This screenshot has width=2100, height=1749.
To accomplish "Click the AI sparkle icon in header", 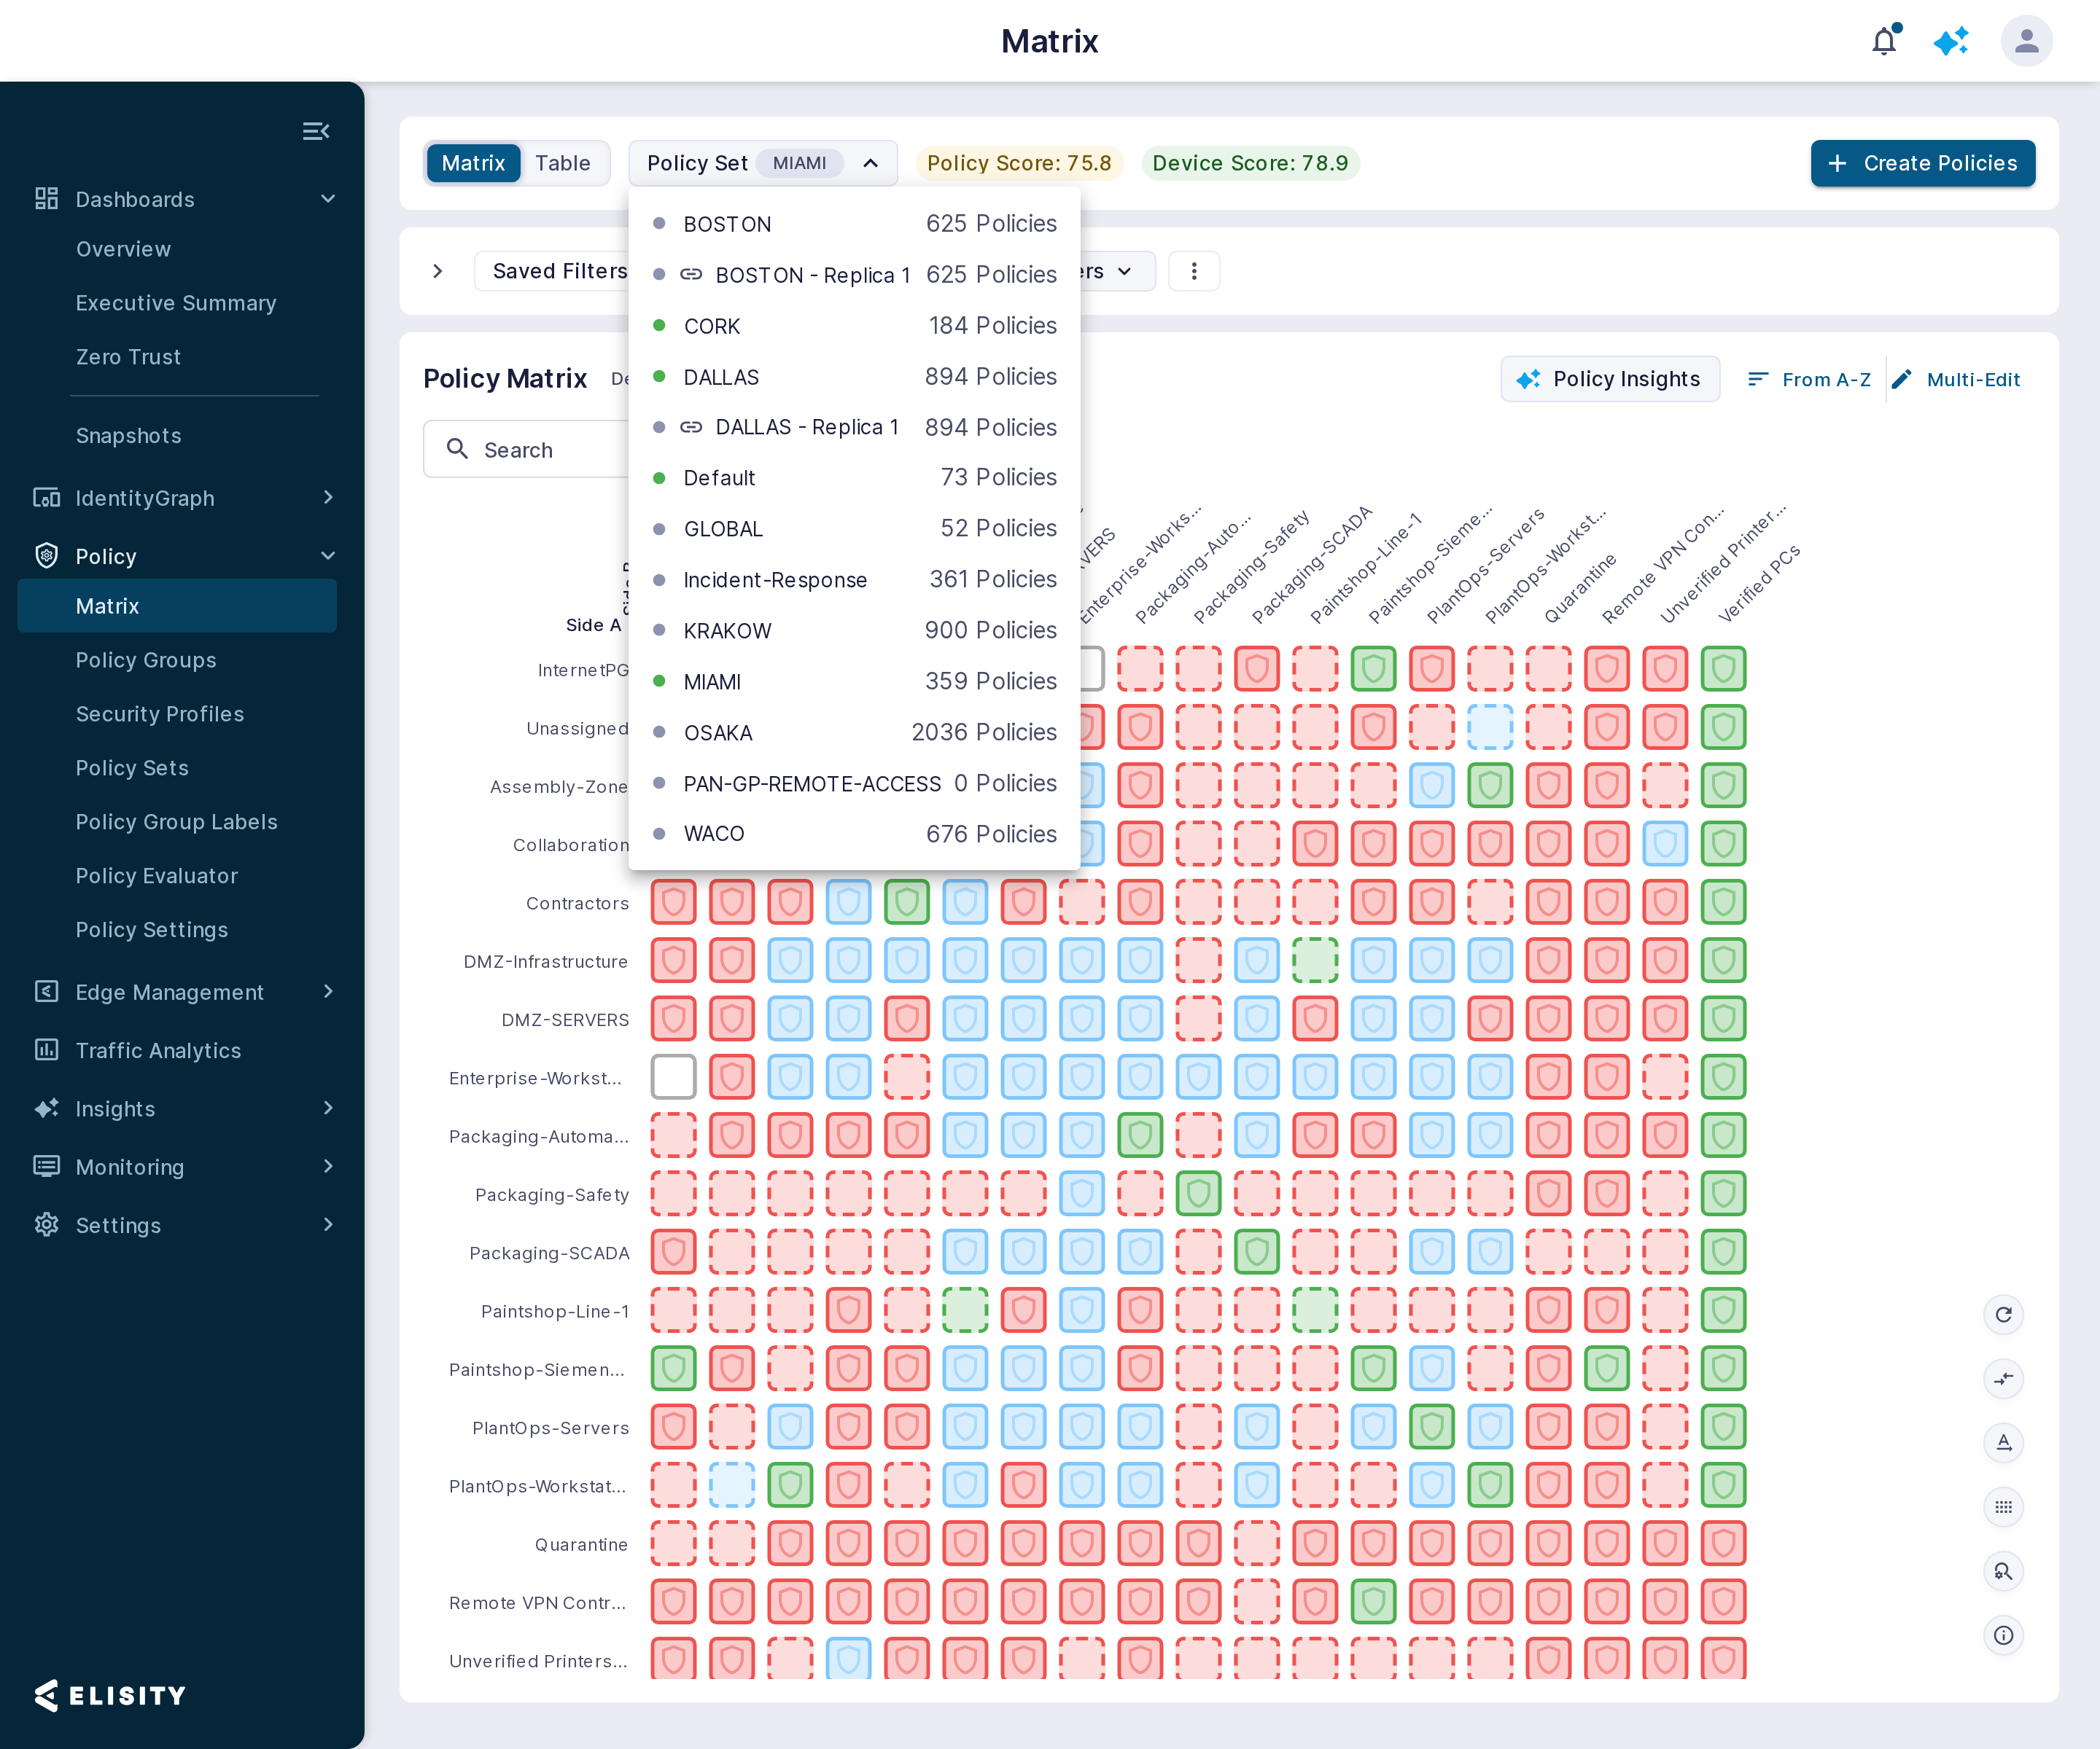I will tap(1951, 41).
